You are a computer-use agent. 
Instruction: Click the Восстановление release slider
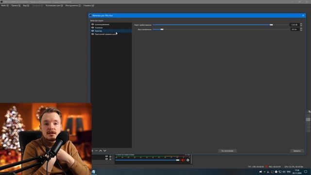221,29
